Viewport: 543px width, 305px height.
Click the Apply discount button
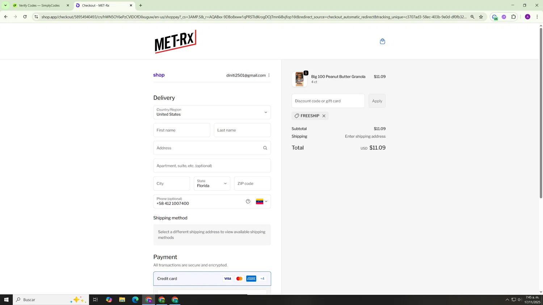coord(377,101)
